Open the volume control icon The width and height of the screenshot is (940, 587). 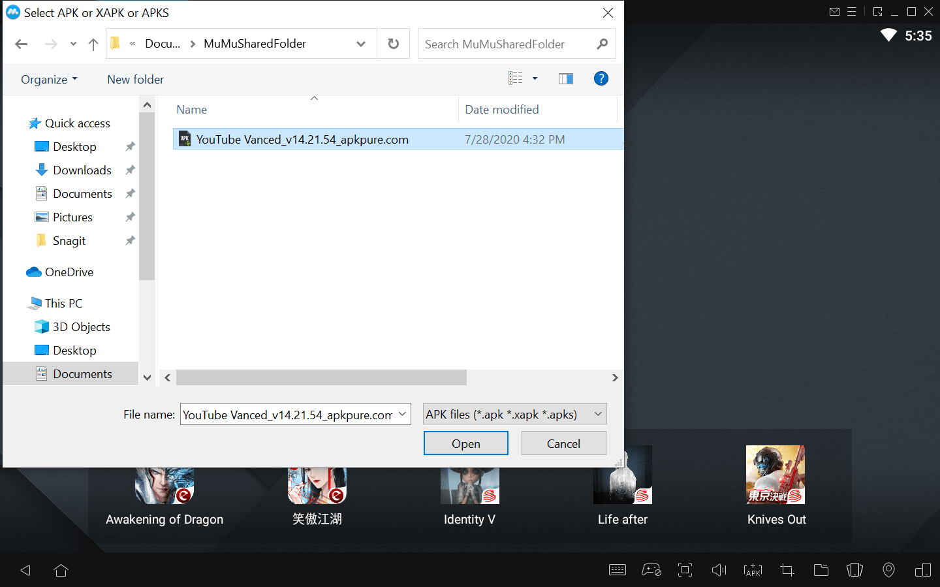pos(719,569)
